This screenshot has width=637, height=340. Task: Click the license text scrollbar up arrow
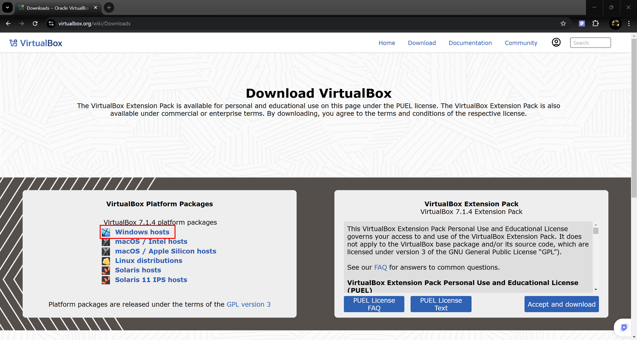pos(596,225)
